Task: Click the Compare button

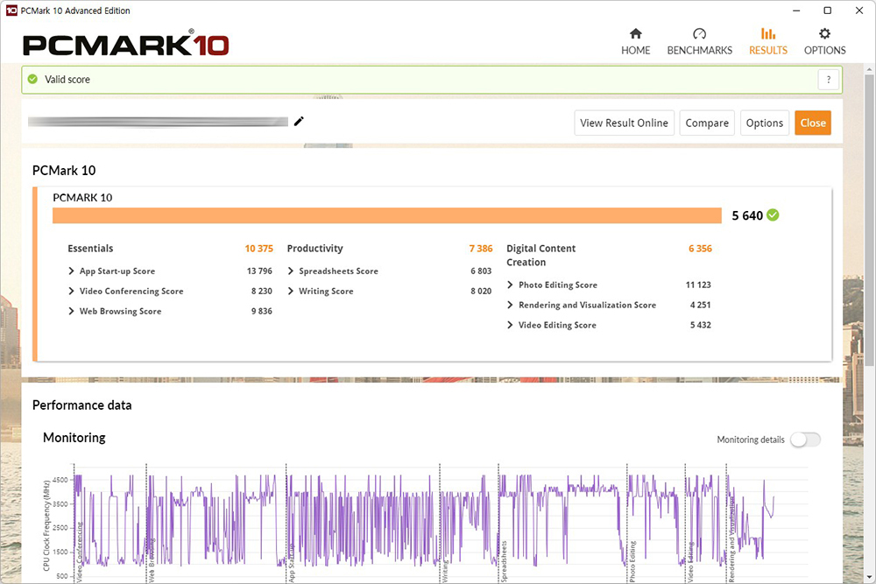Action: click(x=707, y=123)
